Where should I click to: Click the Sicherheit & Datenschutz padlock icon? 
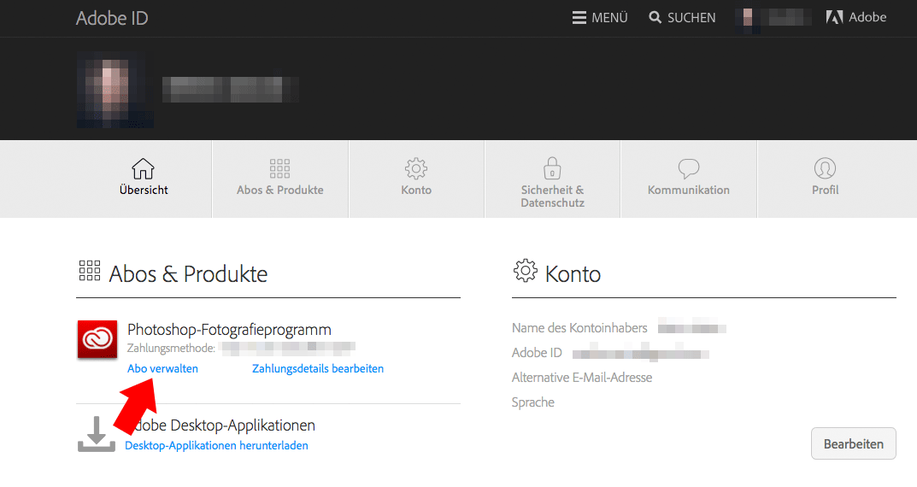552,168
